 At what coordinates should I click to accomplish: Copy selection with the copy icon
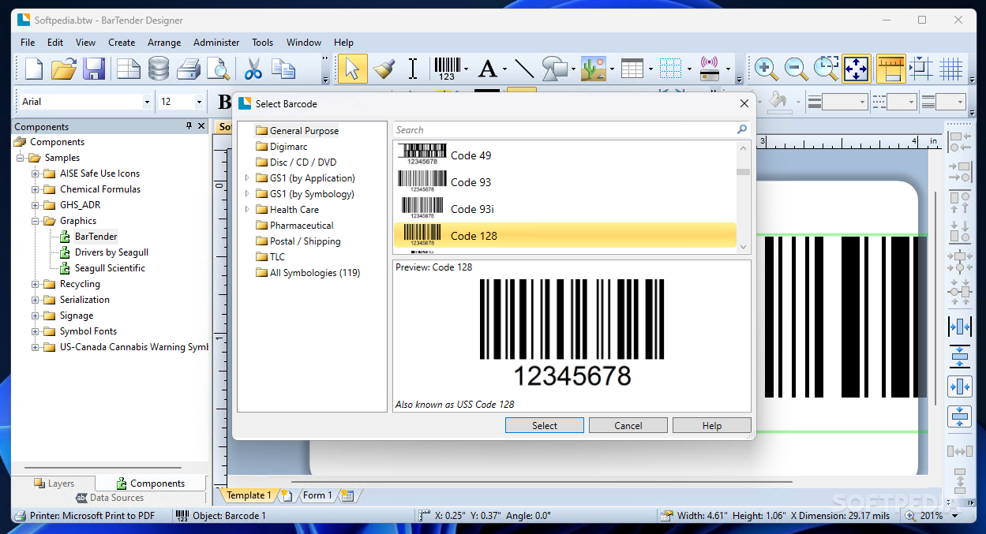click(x=283, y=69)
